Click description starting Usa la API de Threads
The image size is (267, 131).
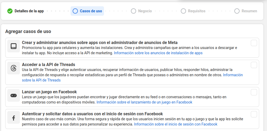(132, 75)
